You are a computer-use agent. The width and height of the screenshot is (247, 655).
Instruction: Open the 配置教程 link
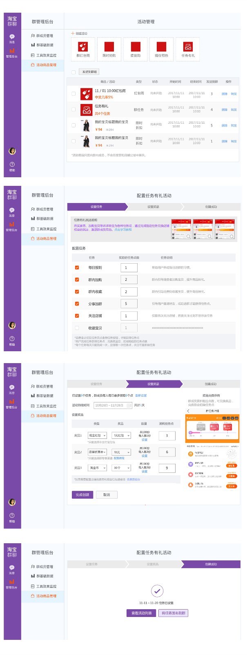pos(119,458)
